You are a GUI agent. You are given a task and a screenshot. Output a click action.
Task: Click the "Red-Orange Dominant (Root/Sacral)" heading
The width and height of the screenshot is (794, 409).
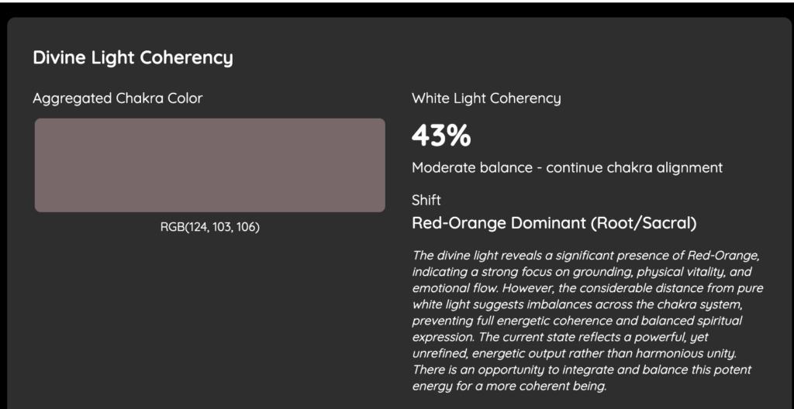coord(554,224)
